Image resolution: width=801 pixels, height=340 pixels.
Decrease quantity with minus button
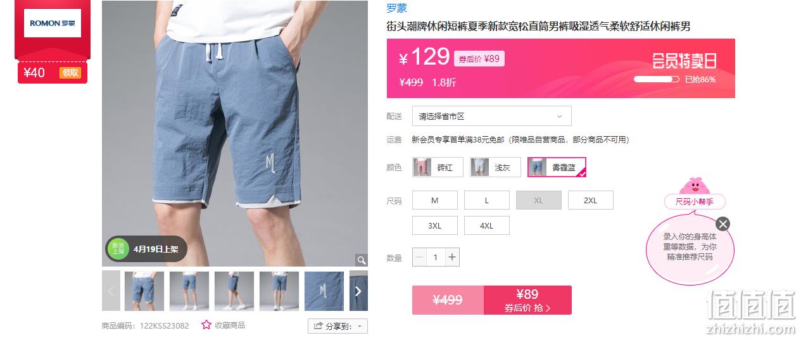(419, 257)
